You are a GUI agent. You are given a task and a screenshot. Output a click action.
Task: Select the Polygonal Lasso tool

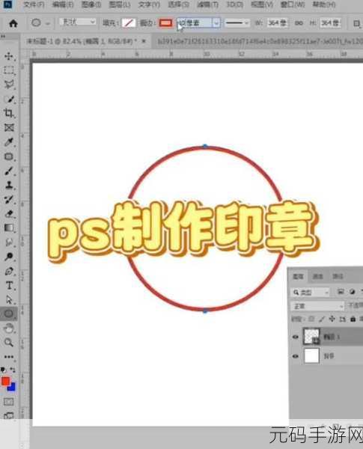8,84
